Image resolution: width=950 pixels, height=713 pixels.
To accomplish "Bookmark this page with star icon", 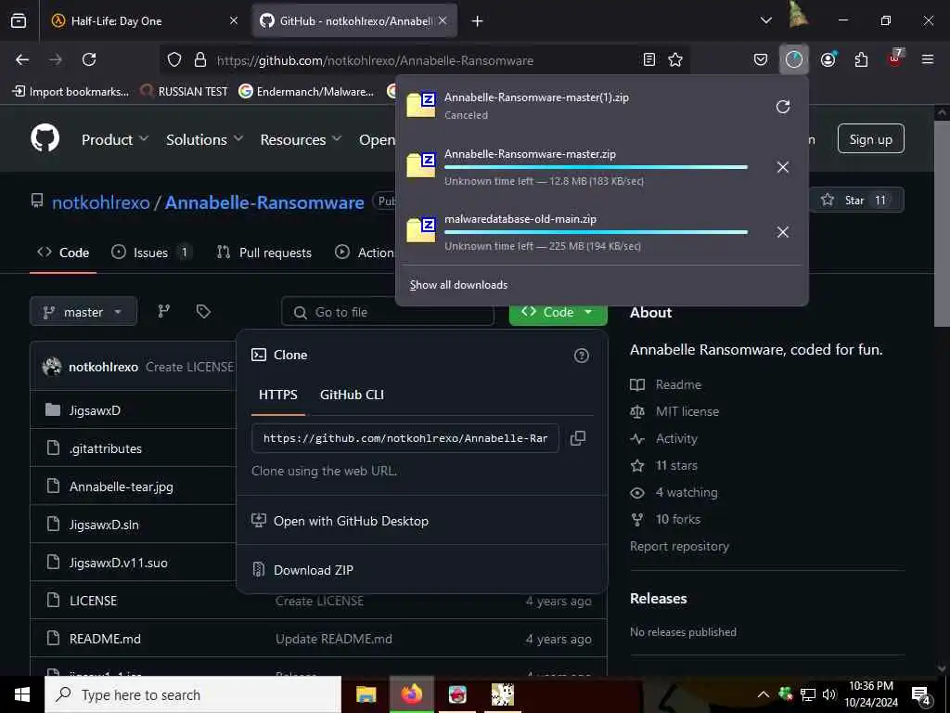I will (675, 59).
